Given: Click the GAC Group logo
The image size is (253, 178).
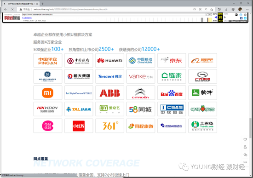Looking at the screenshot, I should pos(202,76).
